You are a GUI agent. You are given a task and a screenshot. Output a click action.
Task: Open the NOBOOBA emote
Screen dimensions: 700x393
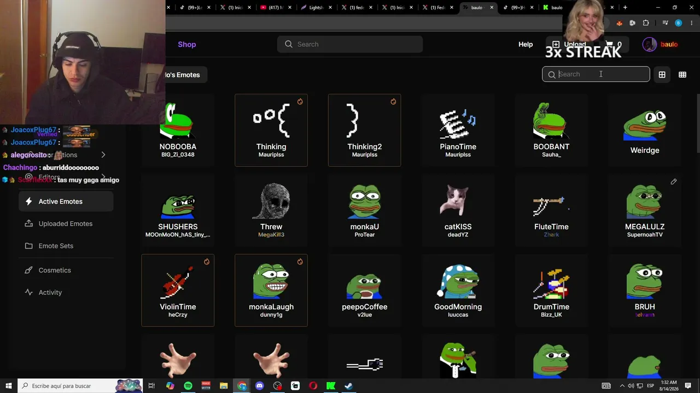[x=178, y=130]
